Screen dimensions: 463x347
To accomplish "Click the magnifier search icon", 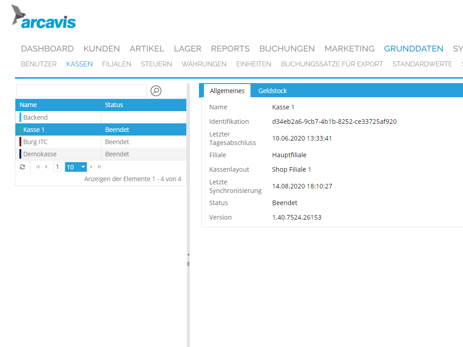I will click(156, 91).
